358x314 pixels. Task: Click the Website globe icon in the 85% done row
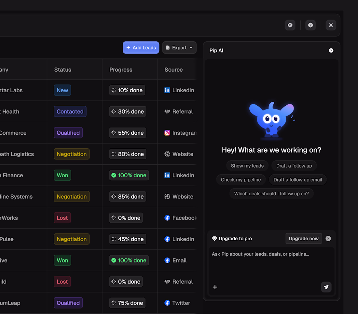[x=167, y=197]
